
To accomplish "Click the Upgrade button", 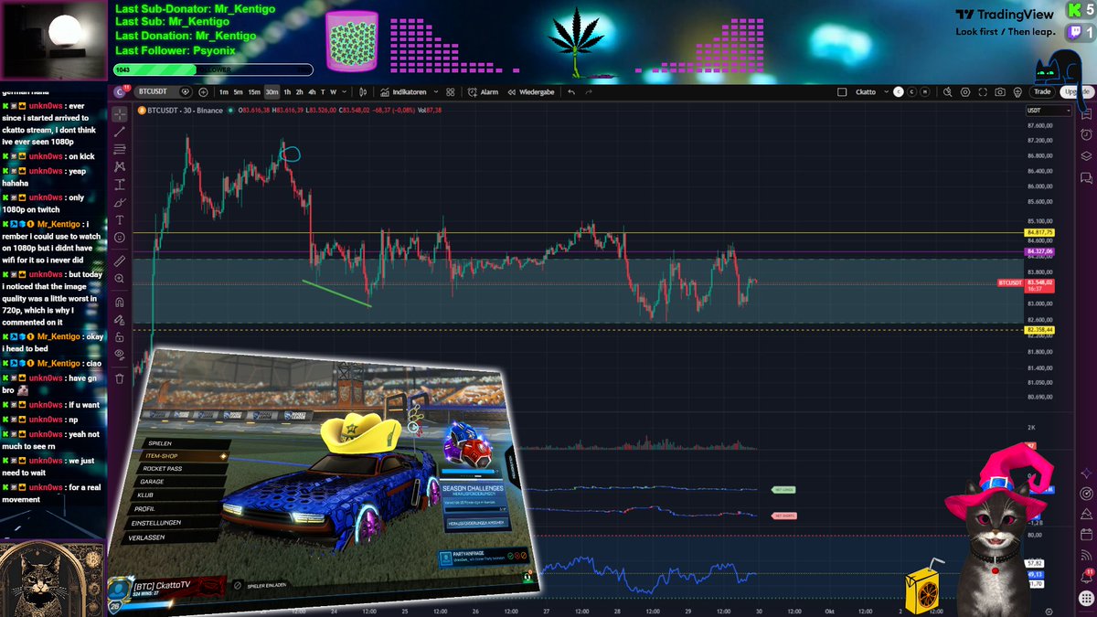I will 1076,91.
